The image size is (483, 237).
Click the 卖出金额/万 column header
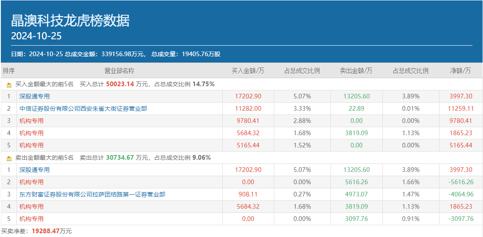[x=356, y=71]
